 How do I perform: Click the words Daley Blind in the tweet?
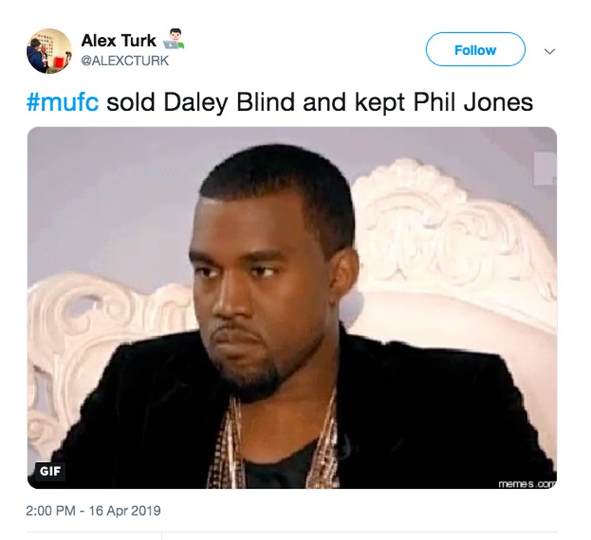[229, 102]
